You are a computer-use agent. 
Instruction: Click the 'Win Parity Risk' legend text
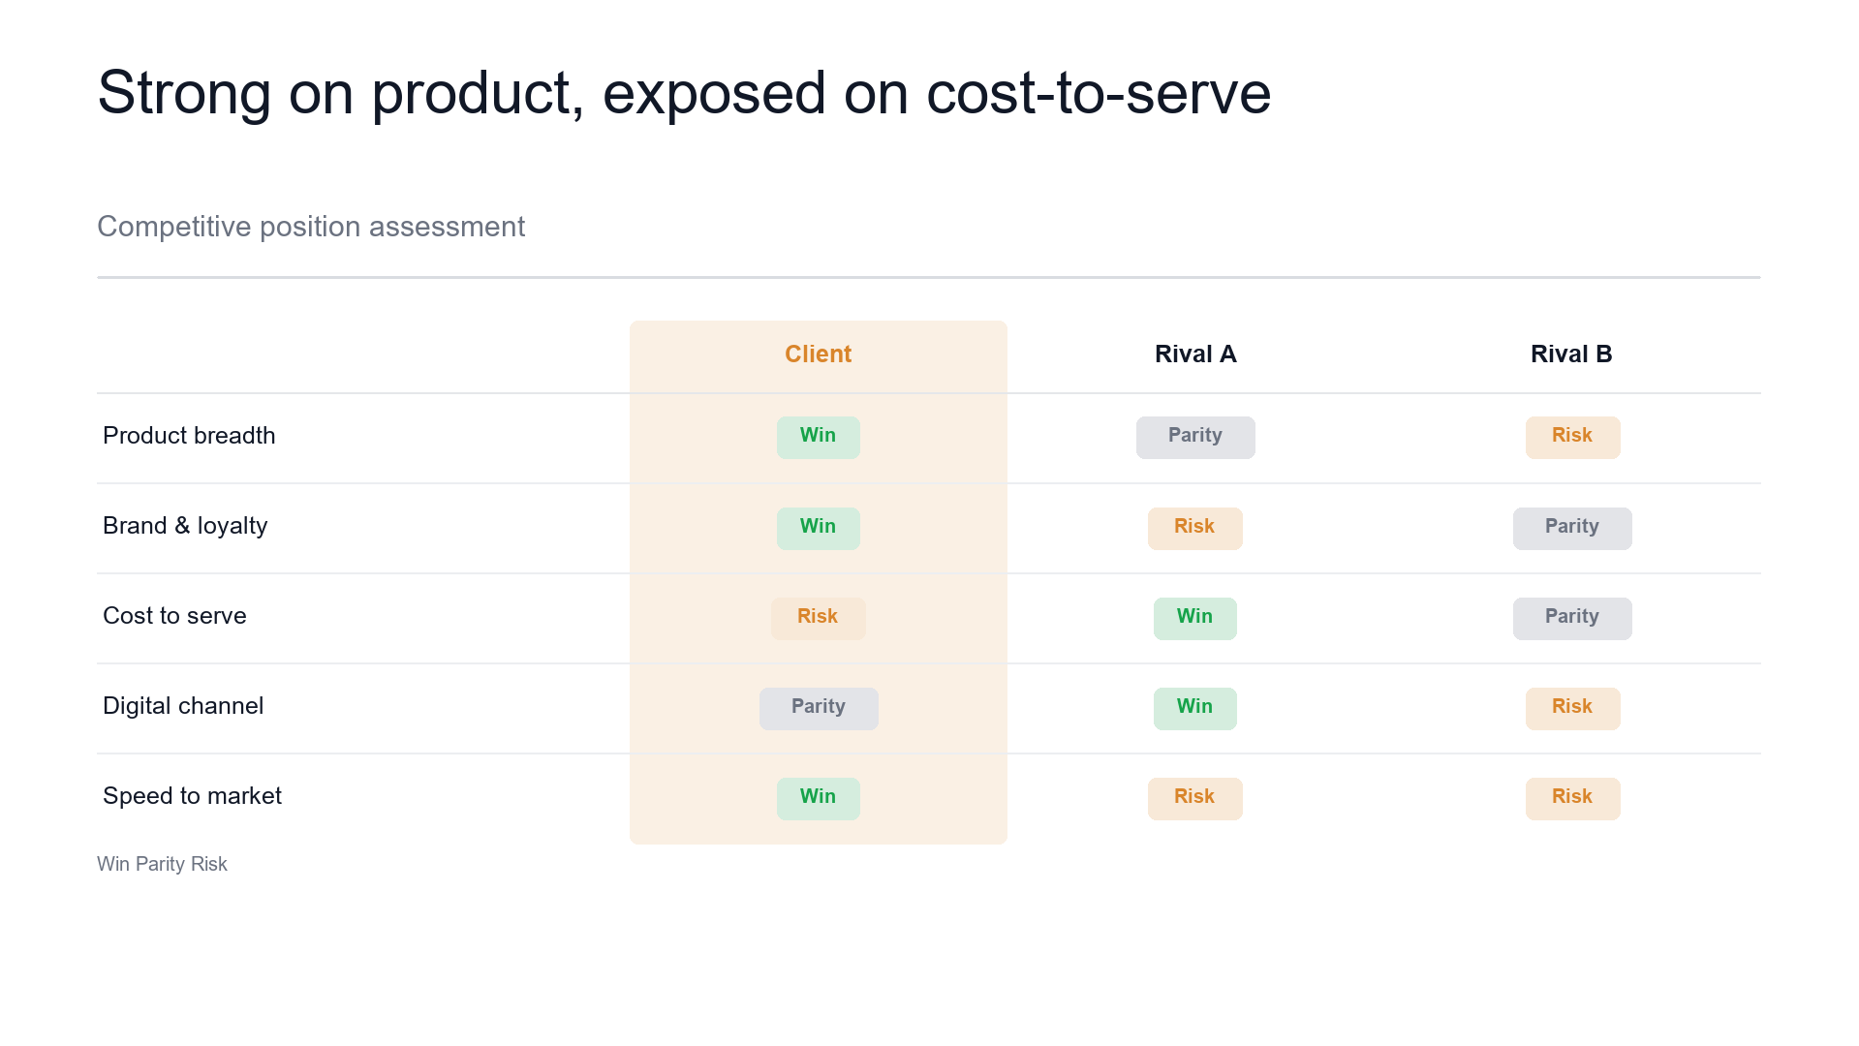(x=162, y=864)
